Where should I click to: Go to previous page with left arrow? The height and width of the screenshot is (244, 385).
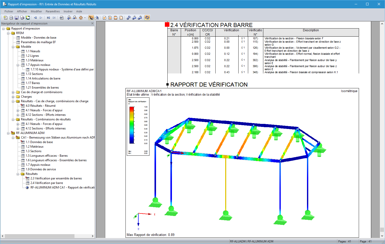coord(35,18)
